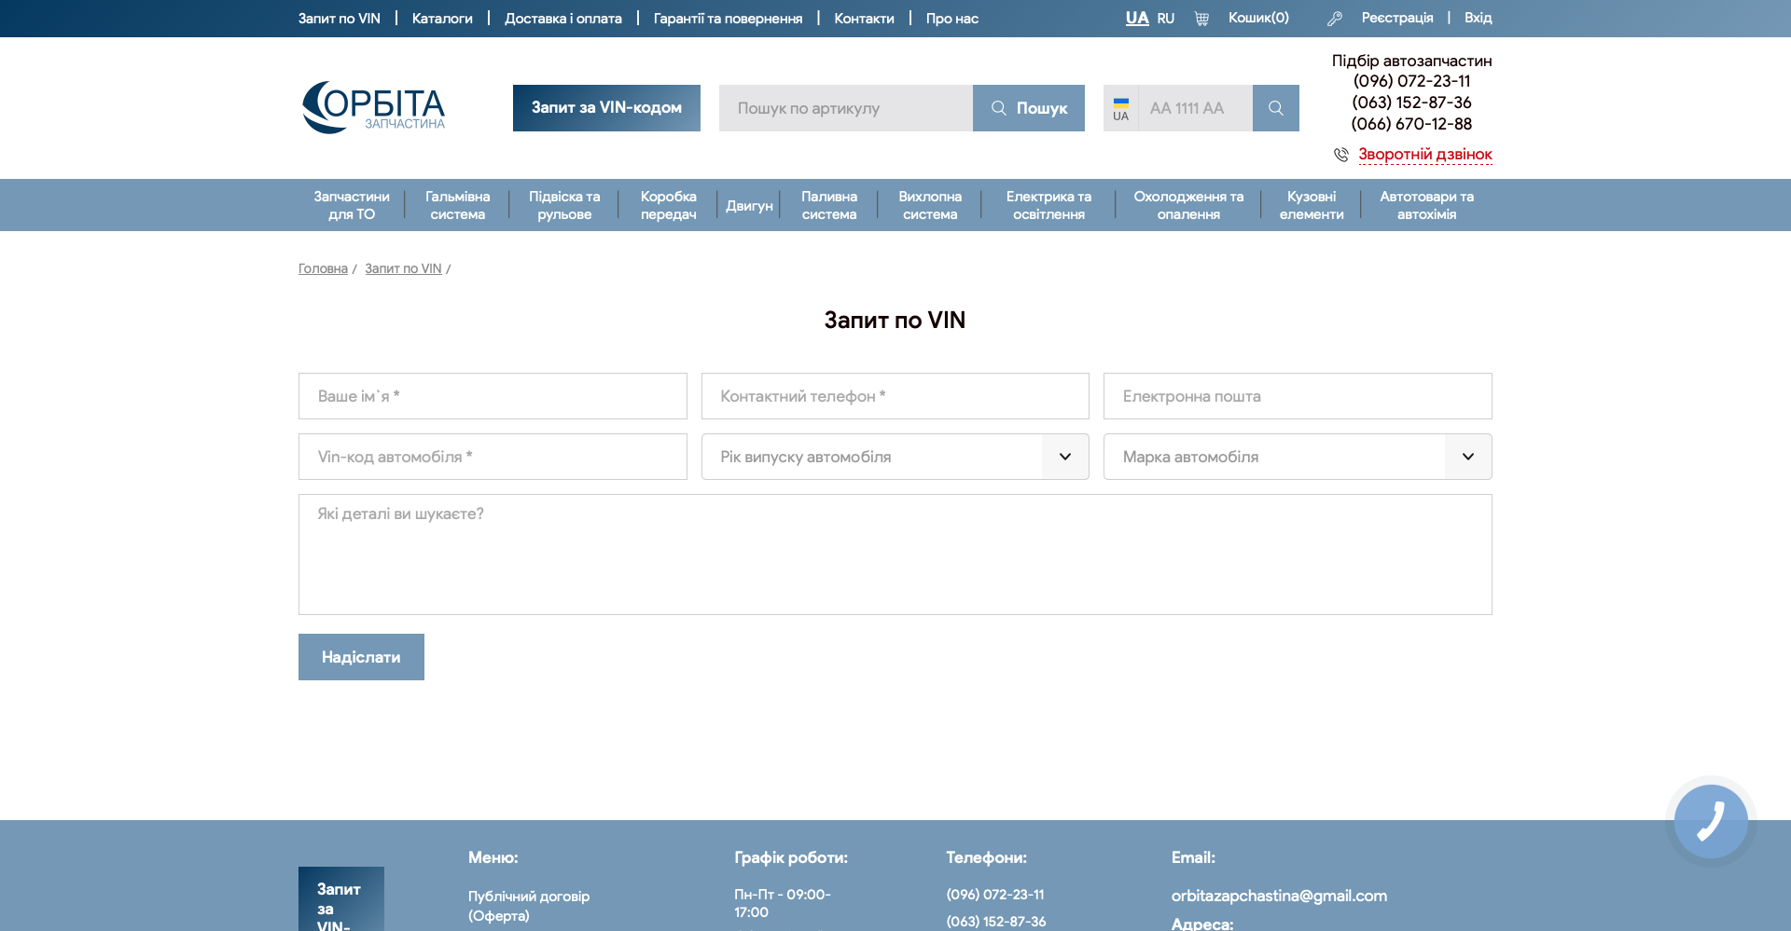Open the Підвіска та рульове category
The height and width of the screenshot is (931, 1791).
[x=564, y=205]
